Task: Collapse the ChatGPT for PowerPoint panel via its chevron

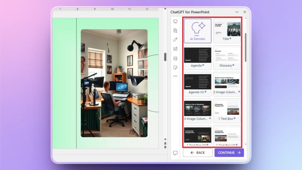Action: point(237,12)
